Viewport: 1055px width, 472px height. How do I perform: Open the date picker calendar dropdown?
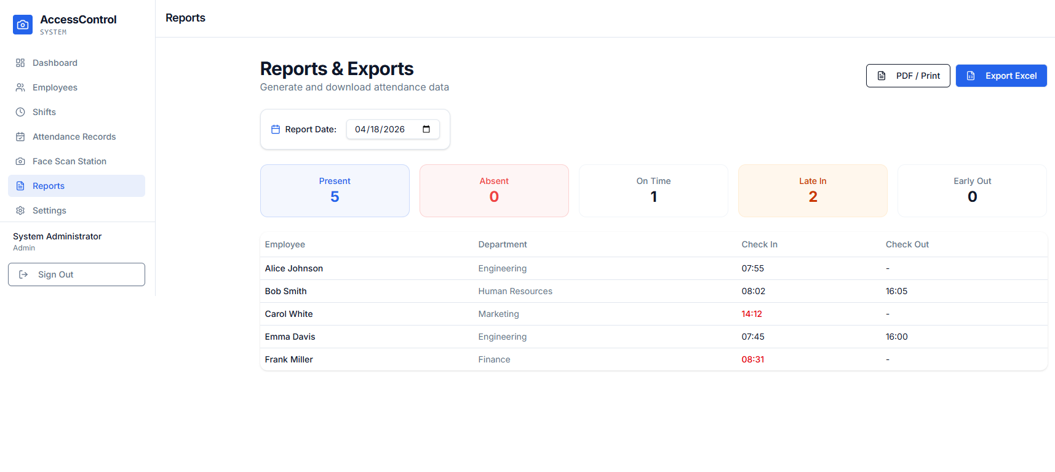point(426,129)
